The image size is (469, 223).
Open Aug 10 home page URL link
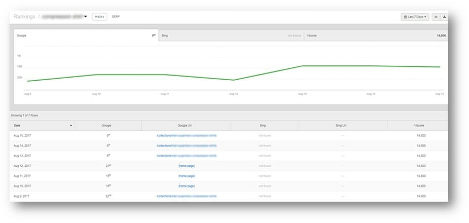pyautogui.click(x=186, y=186)
